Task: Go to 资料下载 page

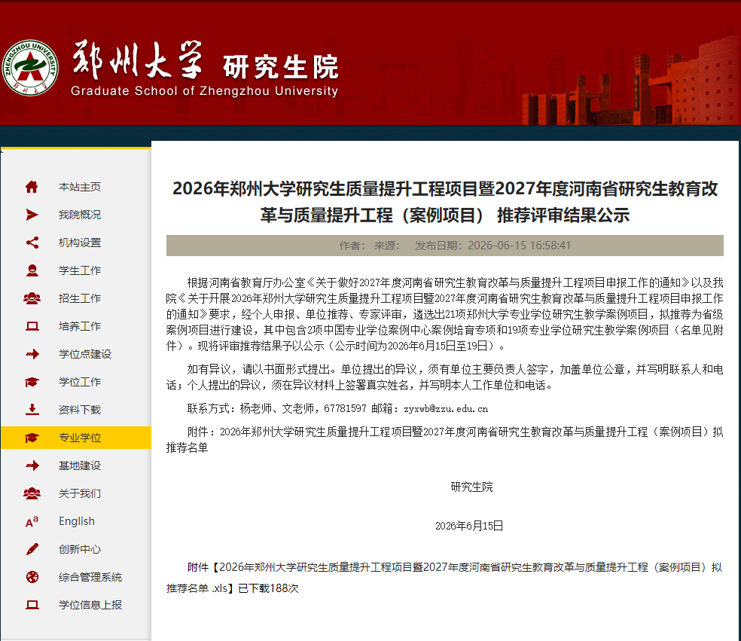Action: coord(79,410)
